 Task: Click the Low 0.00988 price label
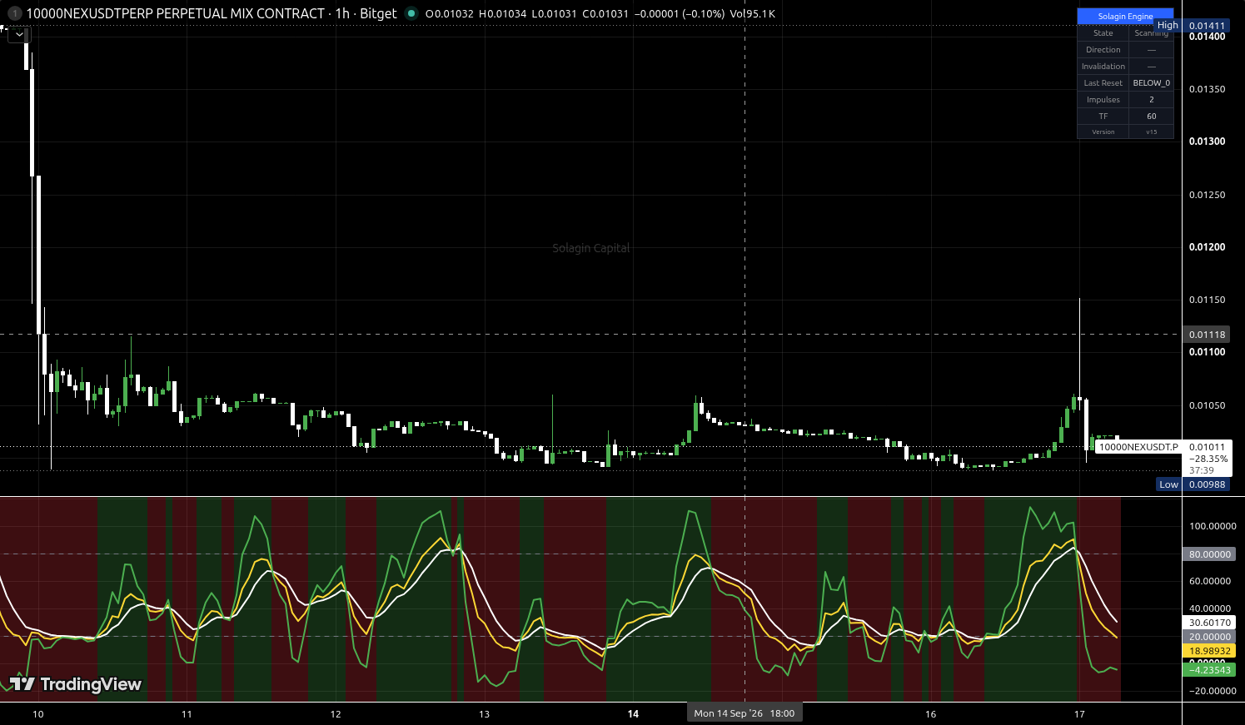(x=1193, y=484)
